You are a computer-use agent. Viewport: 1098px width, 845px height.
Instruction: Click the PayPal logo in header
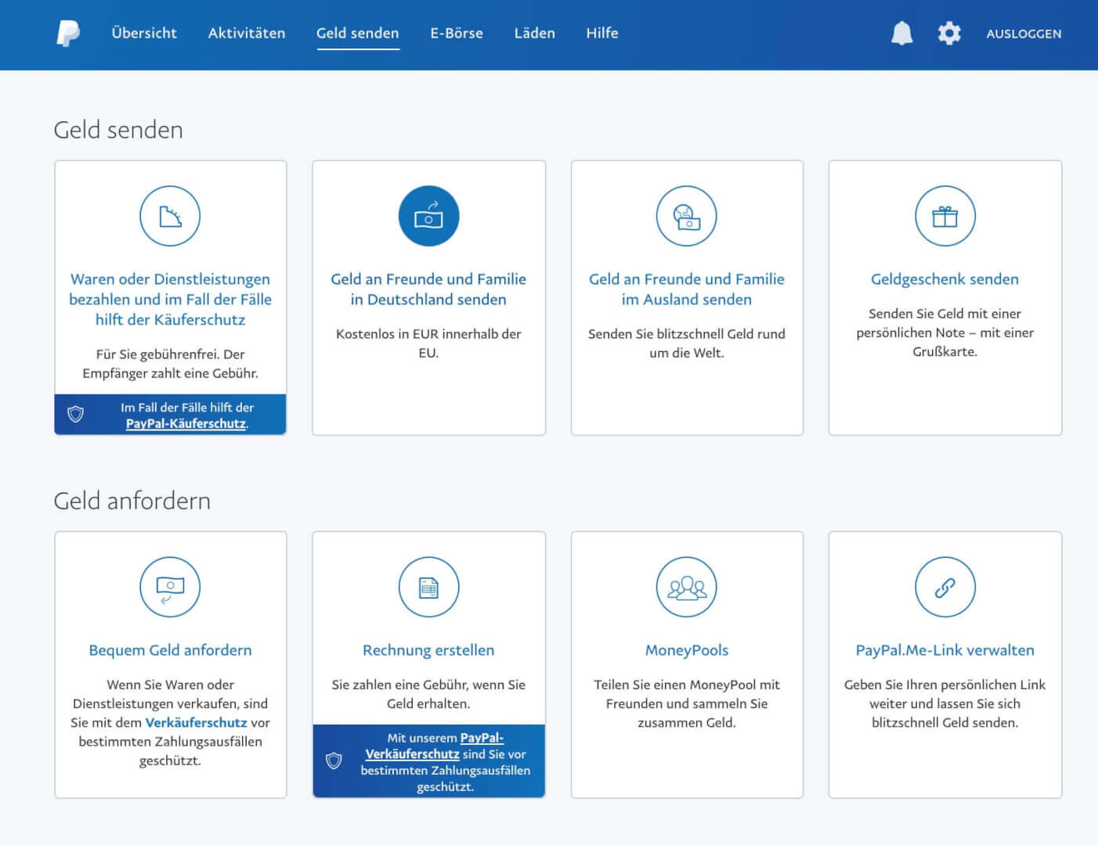pos(68,33)
